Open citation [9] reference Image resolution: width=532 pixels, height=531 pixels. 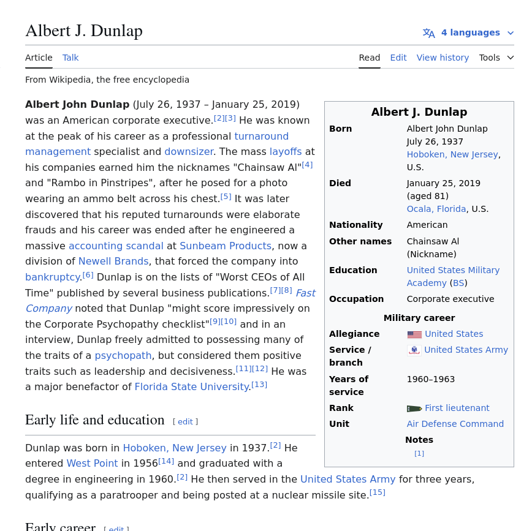click(x=215, y=322)
